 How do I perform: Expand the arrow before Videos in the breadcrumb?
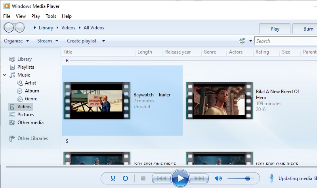tap(57, 28)
